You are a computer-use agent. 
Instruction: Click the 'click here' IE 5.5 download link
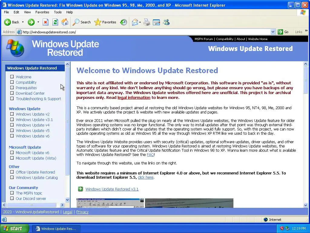click(146, 177)
